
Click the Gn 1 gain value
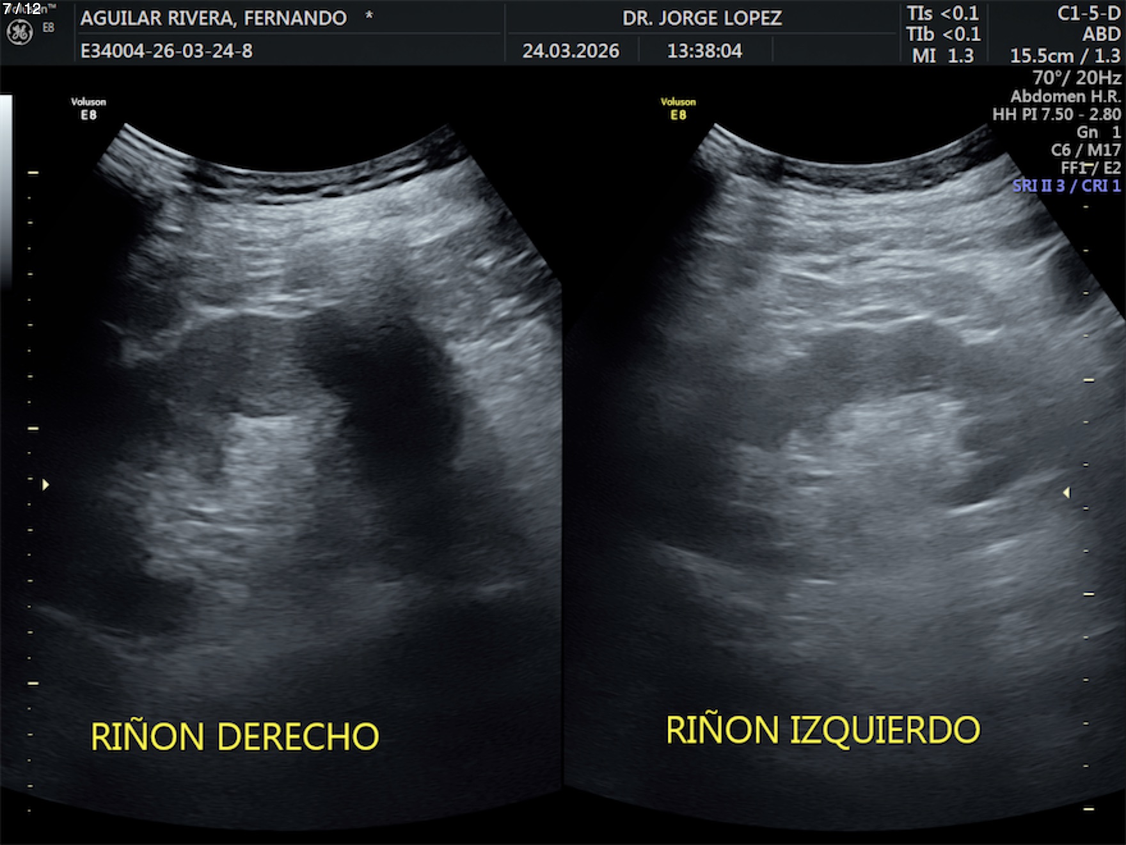pos(1098,132)
